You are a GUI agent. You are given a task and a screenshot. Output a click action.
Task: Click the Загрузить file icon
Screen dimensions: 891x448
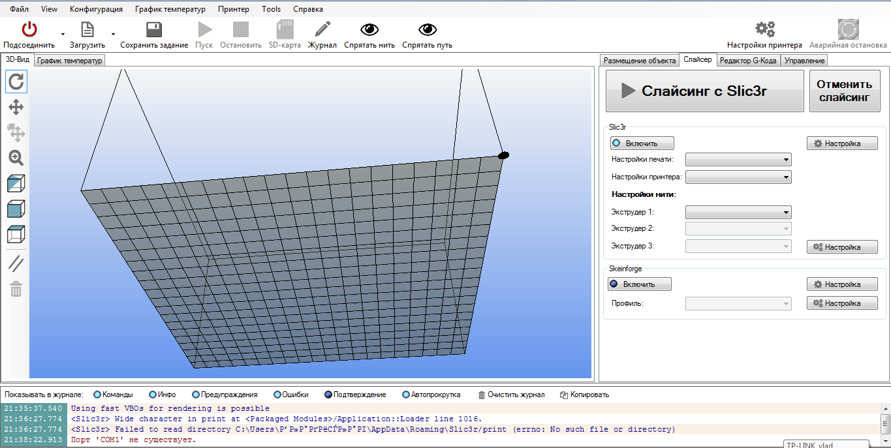(87, 29)
